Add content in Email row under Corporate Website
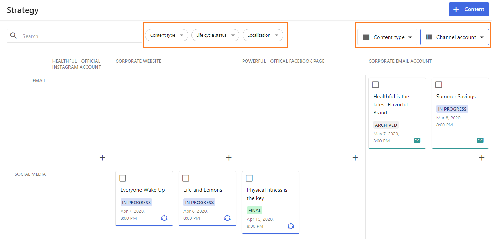The height and width of the screenshot is (239, 492). pos(229,158)
